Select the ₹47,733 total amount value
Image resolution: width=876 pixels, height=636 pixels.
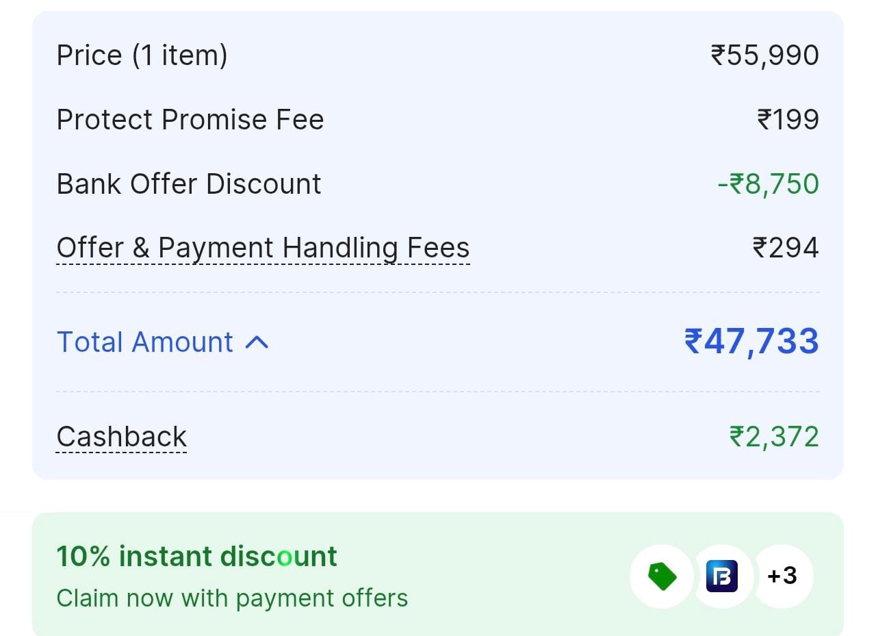pyautogui.click(x=751, y=341)
